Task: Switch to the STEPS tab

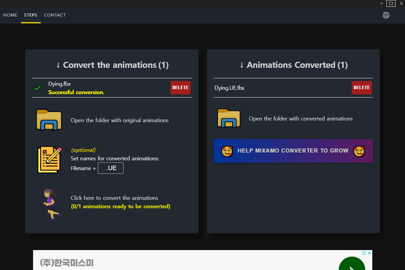Action: 31,15
